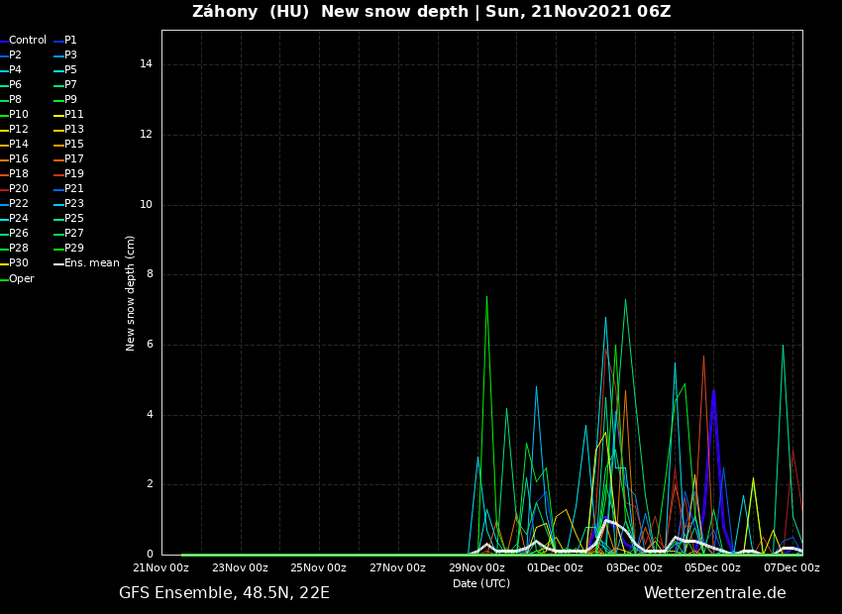Image resolution: width=842 pixels, height=614 pixels.
Task: Click the Date (UTC) axis label
Action: 481,584
